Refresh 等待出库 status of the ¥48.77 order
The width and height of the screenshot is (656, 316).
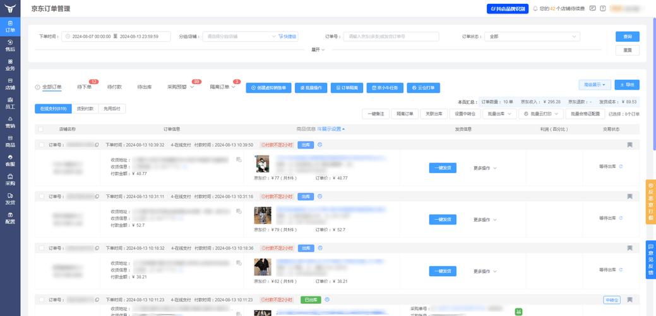click(x=621, y=167)
